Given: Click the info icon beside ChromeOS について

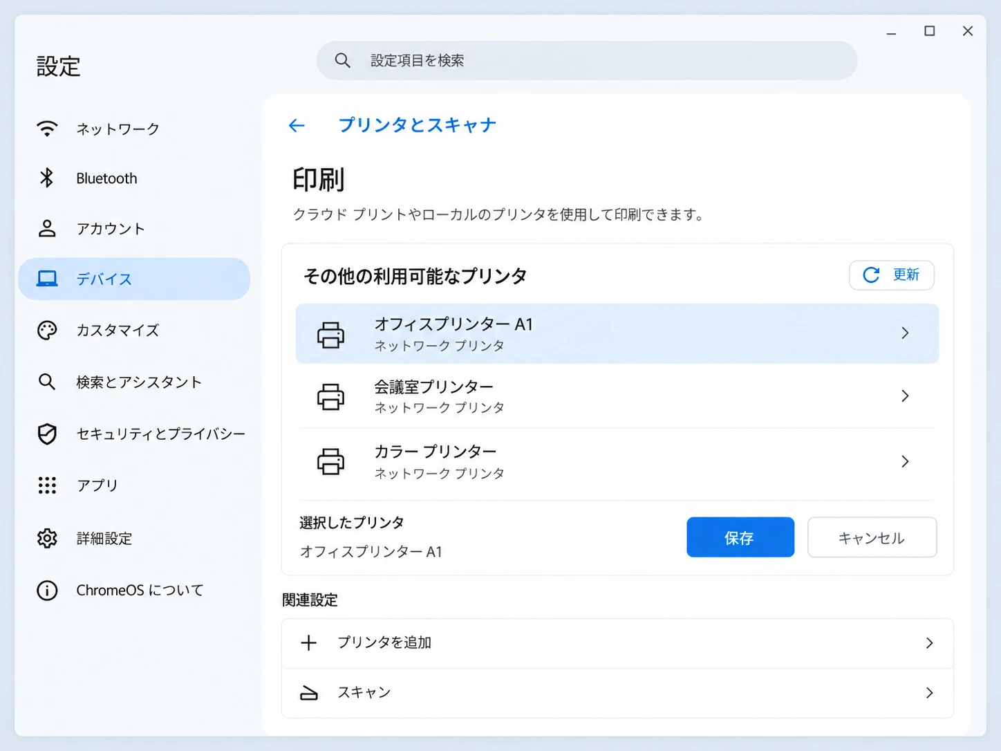Looking at the screenshot, I should pos(47,591).
